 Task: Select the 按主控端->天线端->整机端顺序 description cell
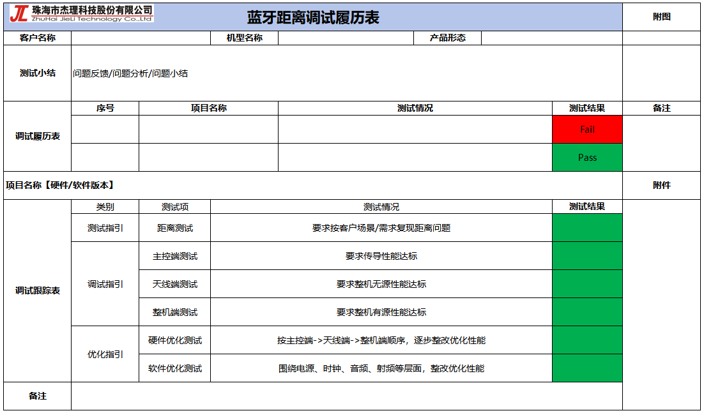(381, 340)
